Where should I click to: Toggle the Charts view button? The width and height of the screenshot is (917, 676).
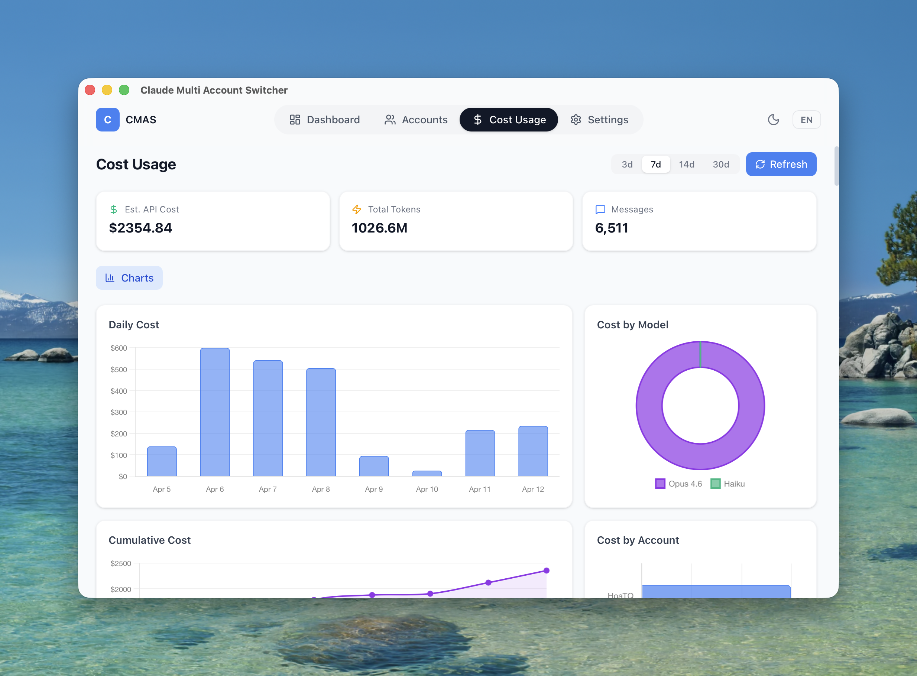(x=129, y=278)
